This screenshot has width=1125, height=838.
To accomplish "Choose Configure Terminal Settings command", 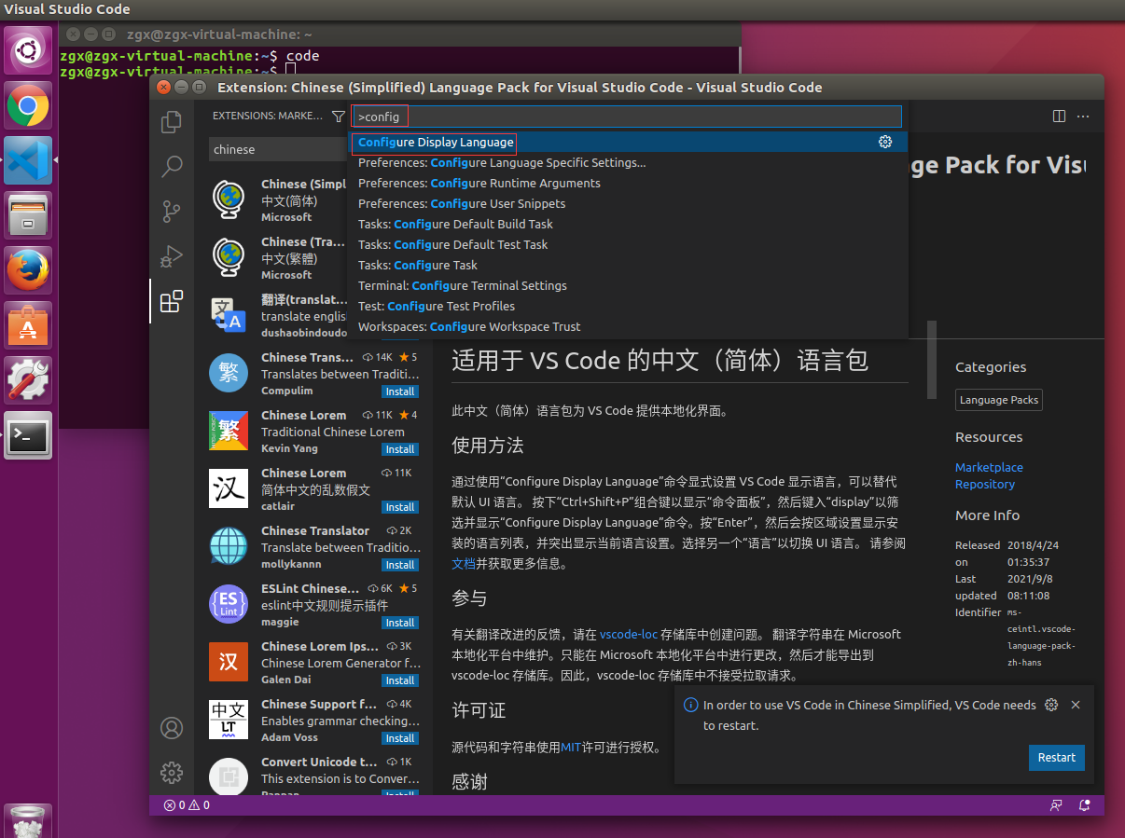I will [628, 285].
